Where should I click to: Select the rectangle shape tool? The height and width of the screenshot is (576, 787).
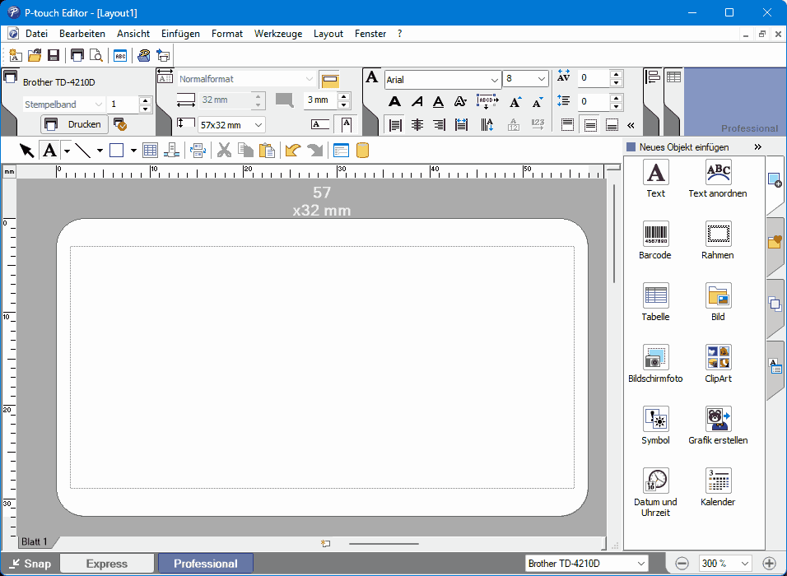coord(116,150)
